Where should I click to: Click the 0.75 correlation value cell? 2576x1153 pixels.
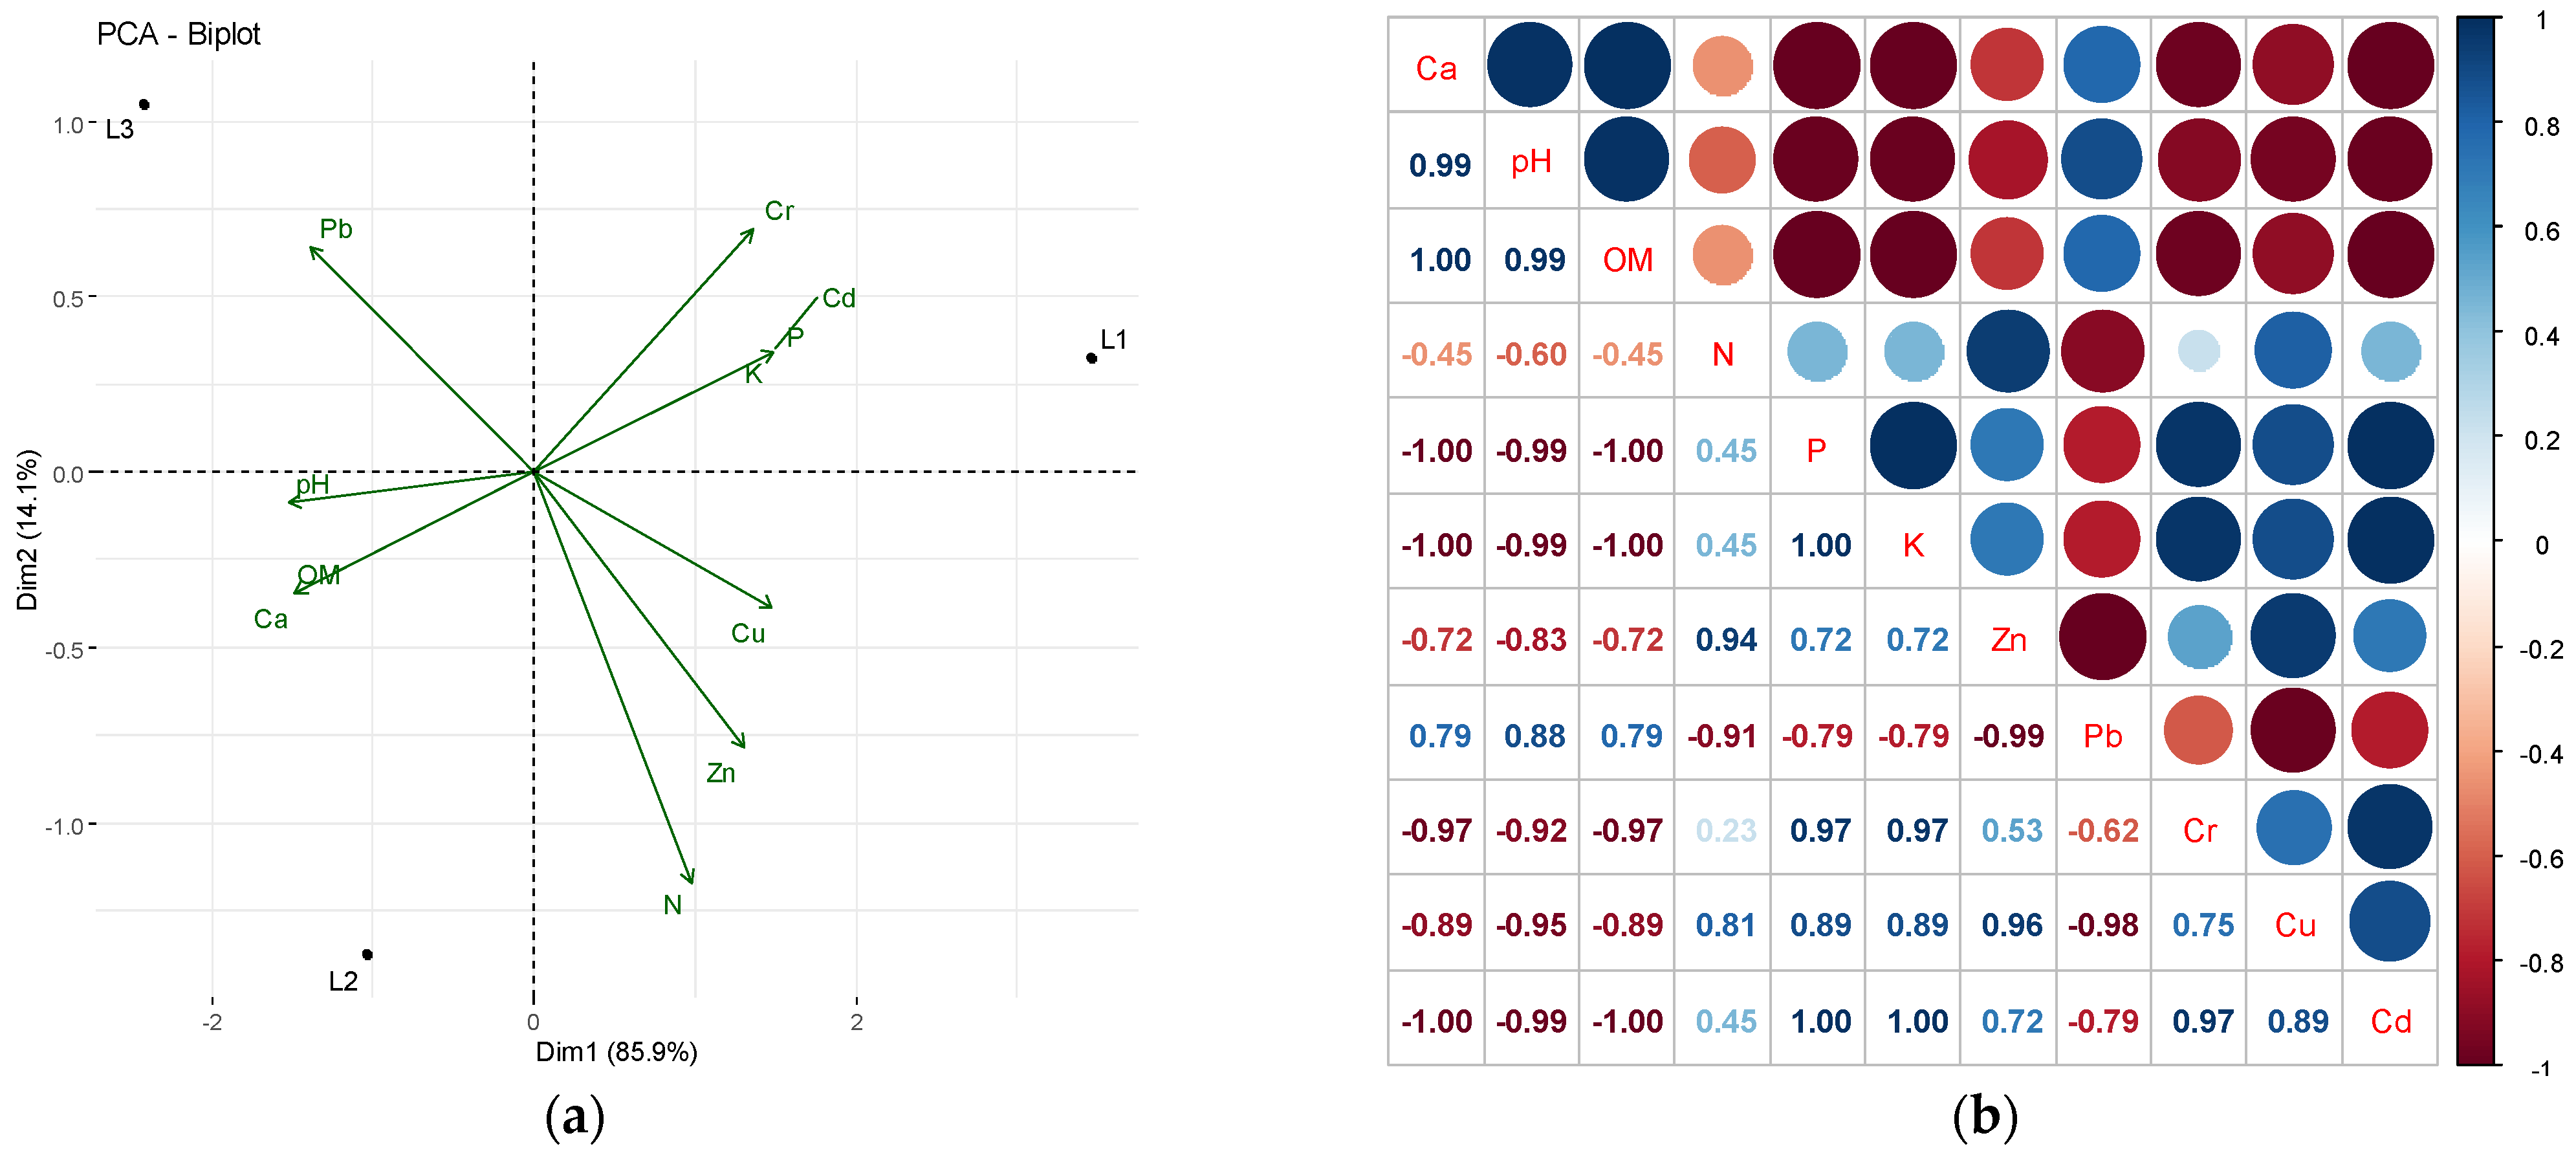click(x=2202, y=926)
